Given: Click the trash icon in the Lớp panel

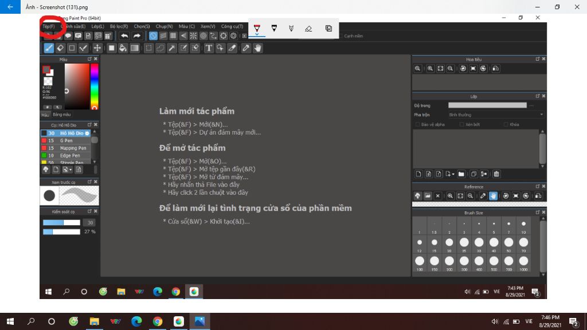Looking at the screenshot, I should [x=496, y=174].
